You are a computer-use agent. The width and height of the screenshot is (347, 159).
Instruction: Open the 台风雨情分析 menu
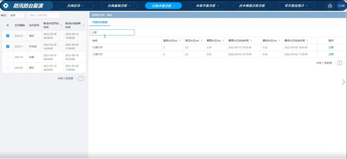[x=119, y=6]
